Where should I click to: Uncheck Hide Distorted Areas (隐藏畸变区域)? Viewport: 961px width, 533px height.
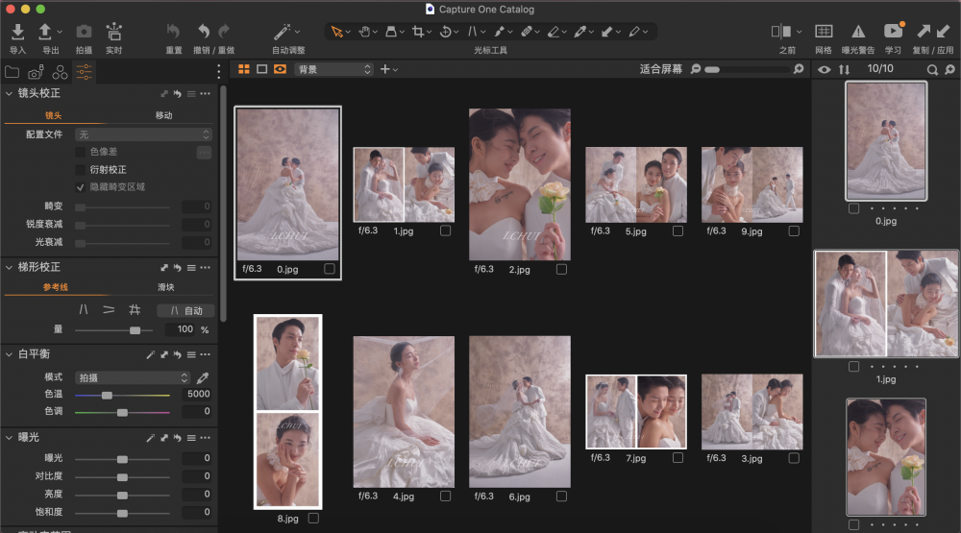tap(81, 187)
